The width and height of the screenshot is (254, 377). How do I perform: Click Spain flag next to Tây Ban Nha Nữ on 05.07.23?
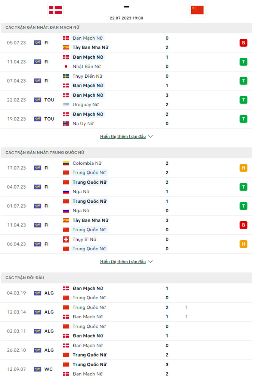point(66,47)
